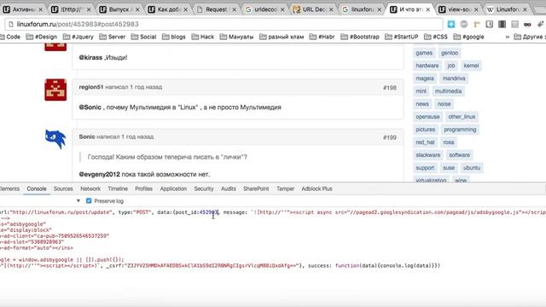Close the 'view-sou' browser tab
546x307 pixels.
(x=476, y=9)
